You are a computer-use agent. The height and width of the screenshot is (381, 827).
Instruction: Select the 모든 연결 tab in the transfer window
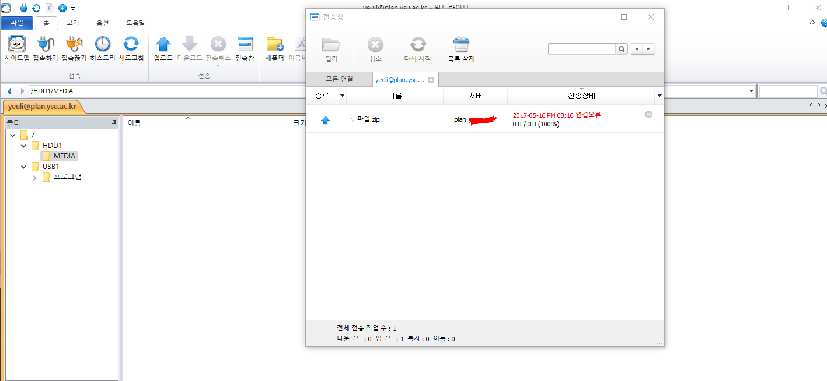coord(339,79)
